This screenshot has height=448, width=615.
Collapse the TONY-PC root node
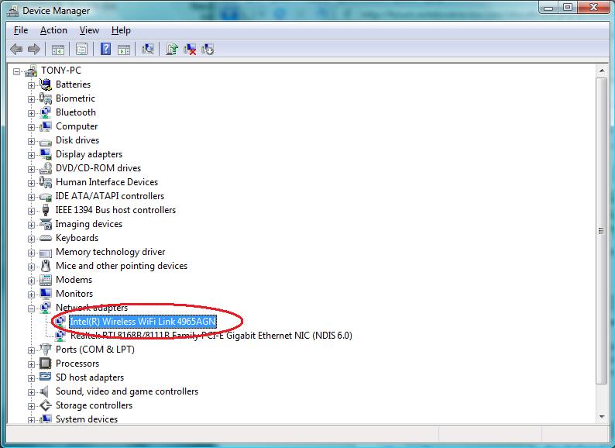click(16, 71)
